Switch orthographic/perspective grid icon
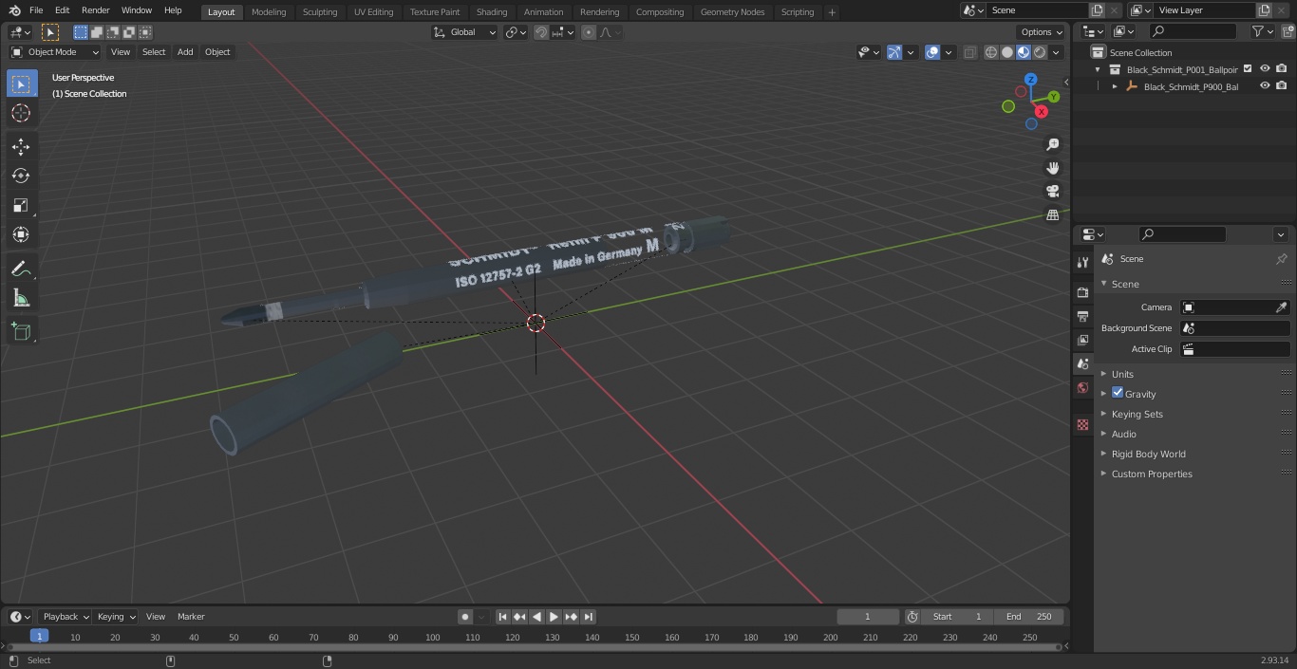 [x=1052, y=215]
